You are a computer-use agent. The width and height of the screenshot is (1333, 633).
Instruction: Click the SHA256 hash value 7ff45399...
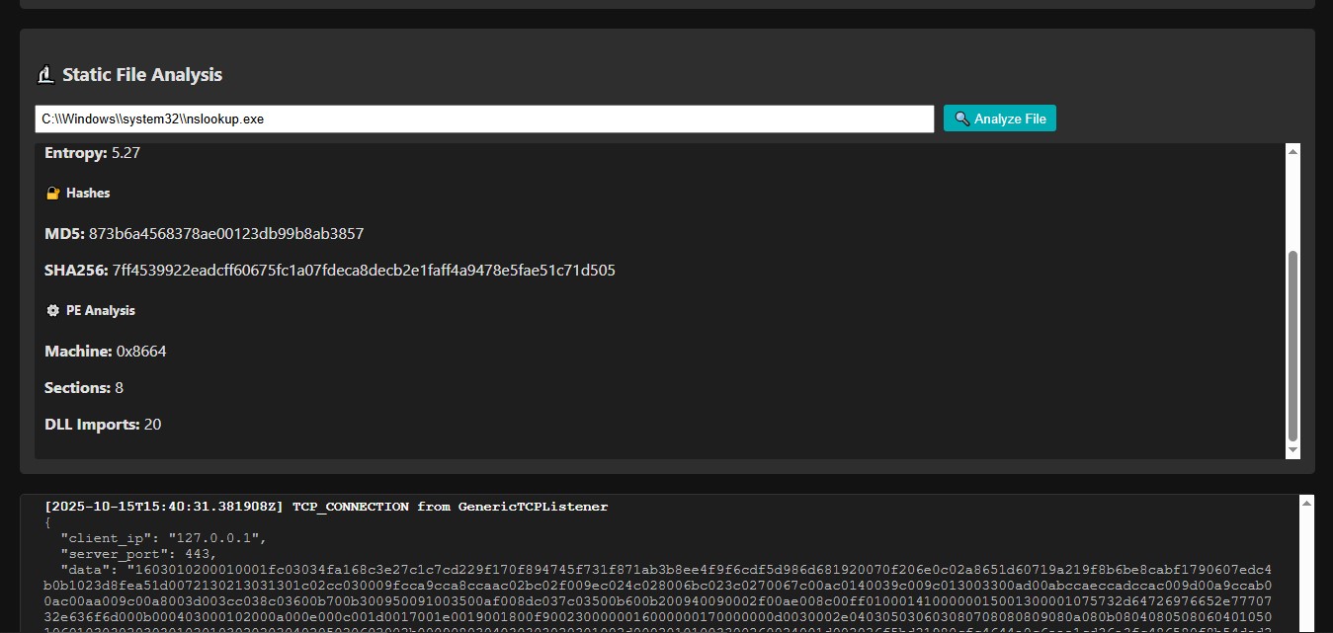pos(364,270)
